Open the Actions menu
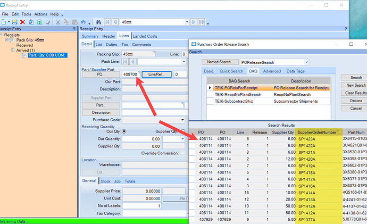This screenshot has height=224, width=367. [x=41, y=14]
